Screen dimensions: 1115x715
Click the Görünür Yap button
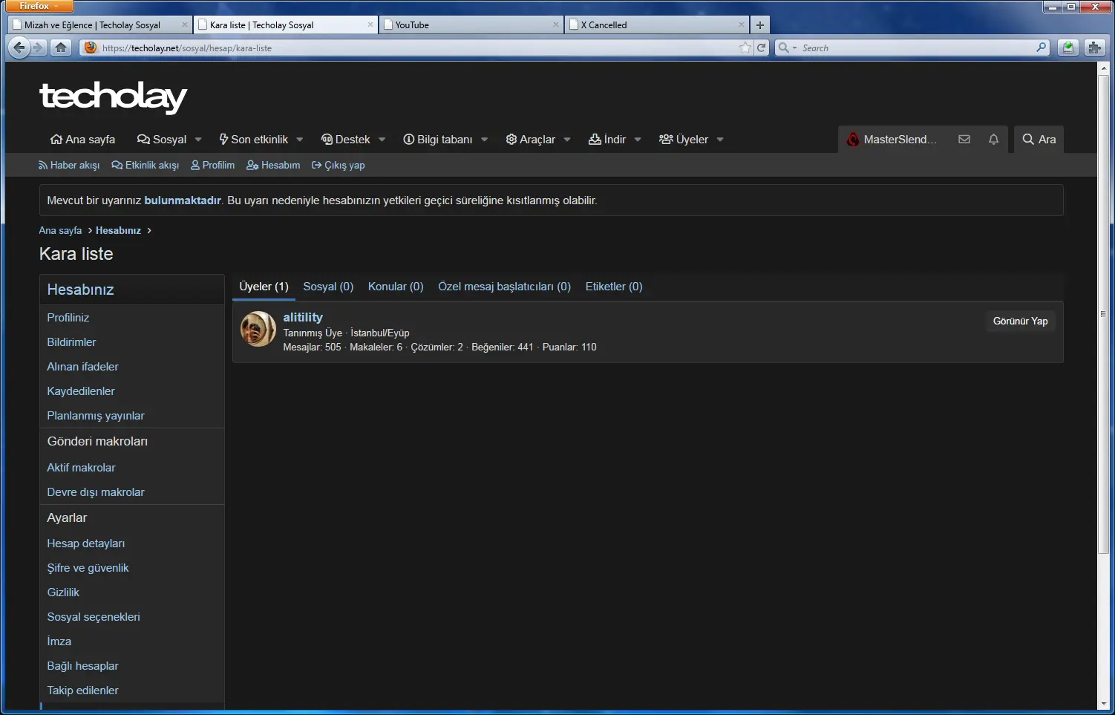pyautogui.click(x=1021, y=321)
